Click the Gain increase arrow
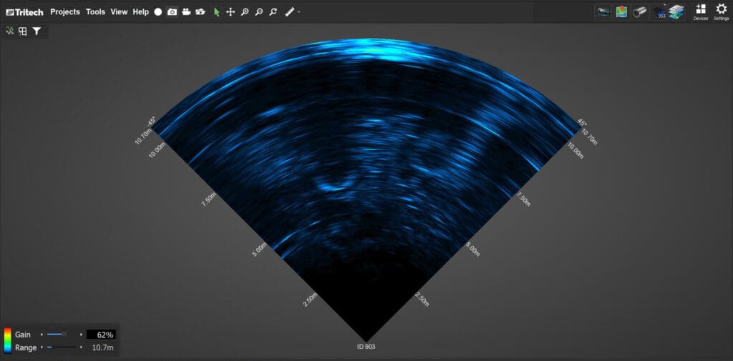This screenshot has height=361, width=733. coord(81,335)
